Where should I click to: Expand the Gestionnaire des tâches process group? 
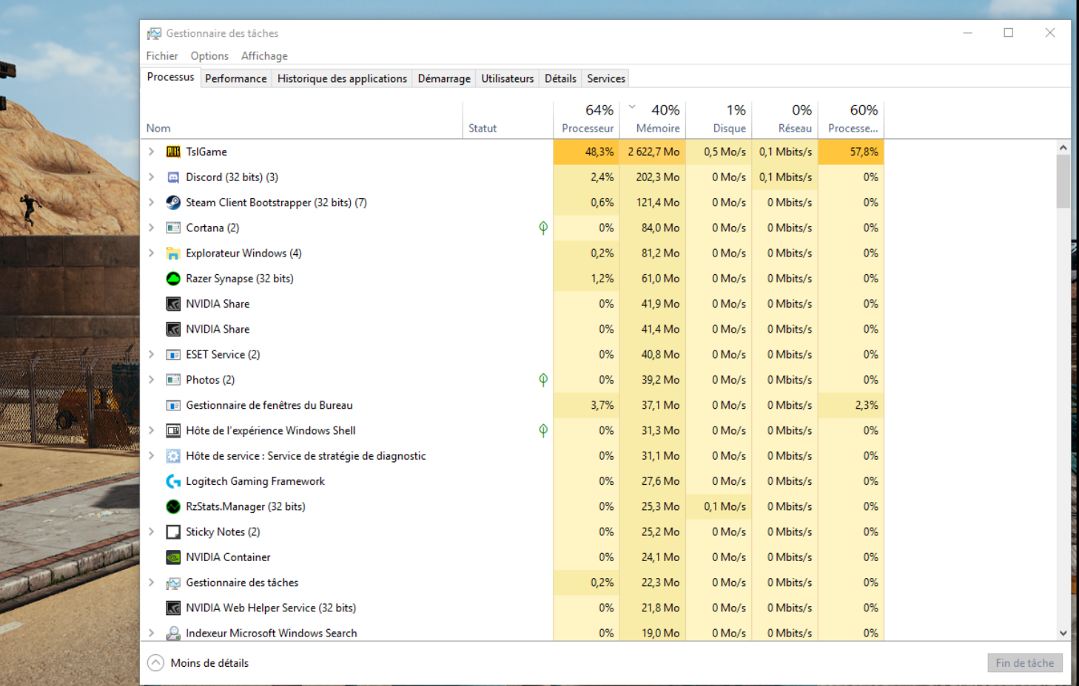(x=151, y=583)
